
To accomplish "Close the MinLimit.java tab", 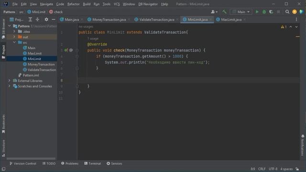I will click(x=211, y=20).
